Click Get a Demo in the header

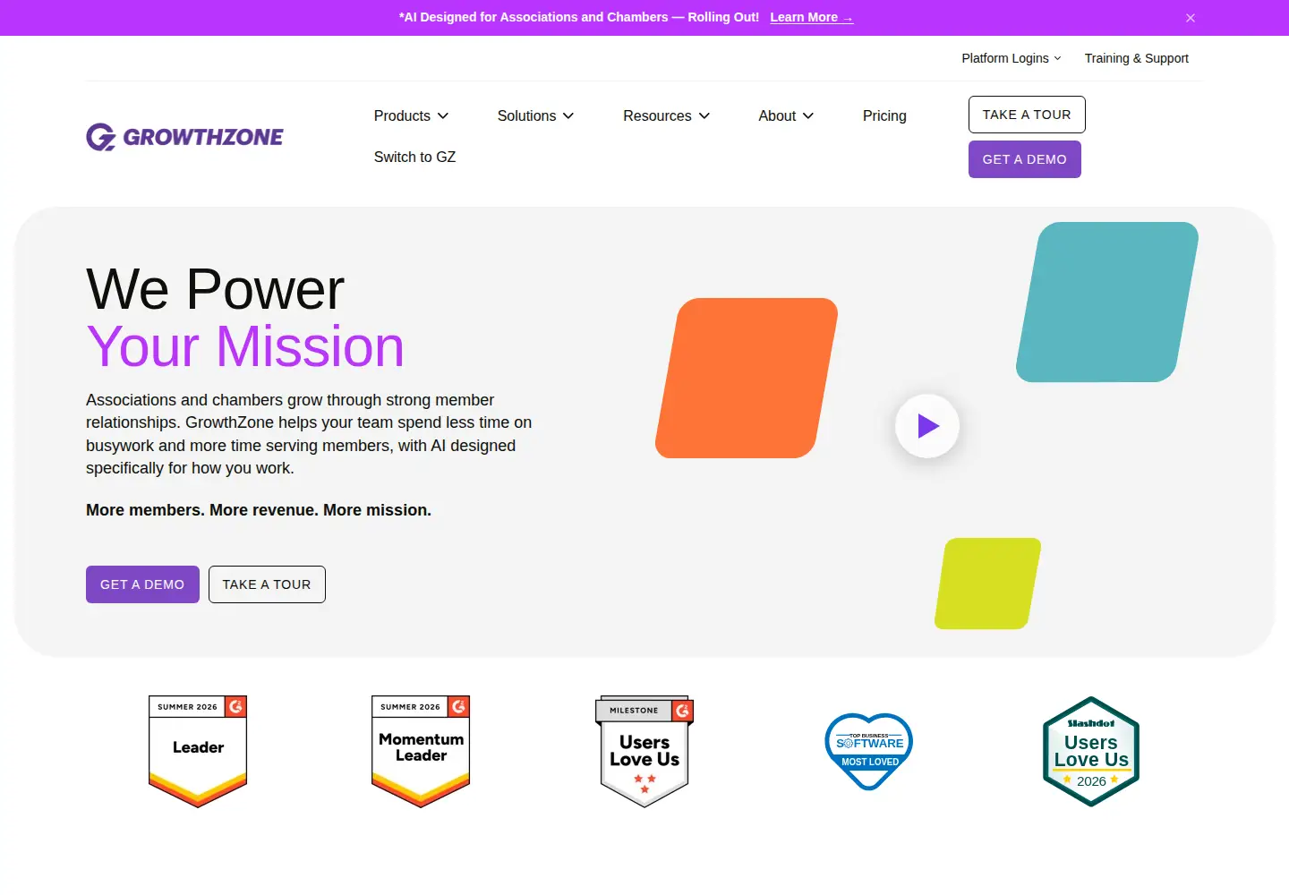tap(1025, 159)
